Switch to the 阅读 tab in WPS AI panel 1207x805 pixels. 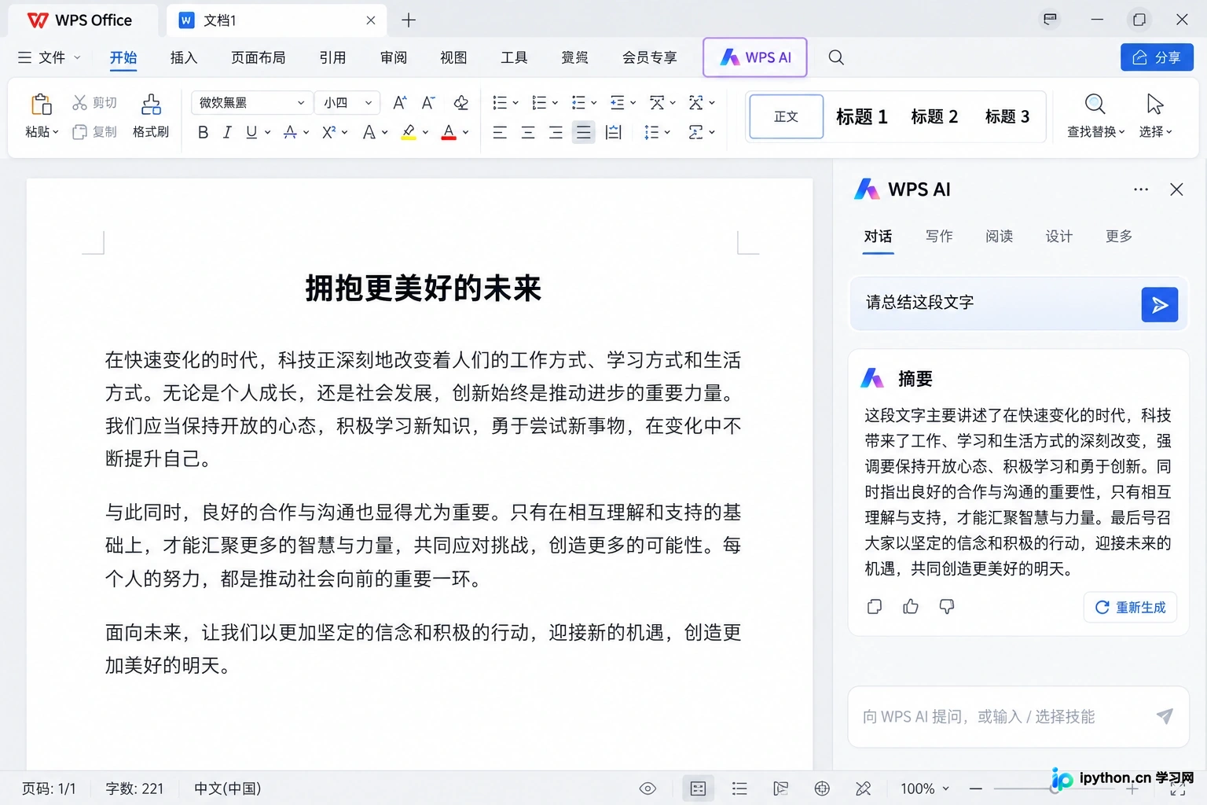click(999, 236)
